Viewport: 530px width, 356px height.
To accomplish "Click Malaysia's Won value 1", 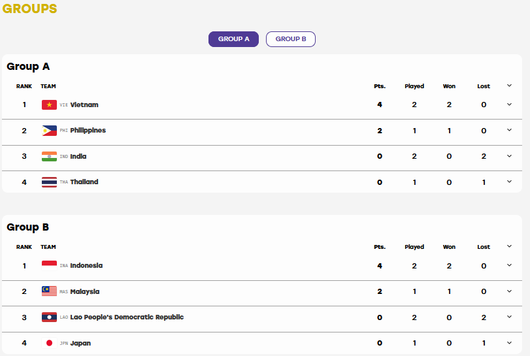I will coord(449,291).
